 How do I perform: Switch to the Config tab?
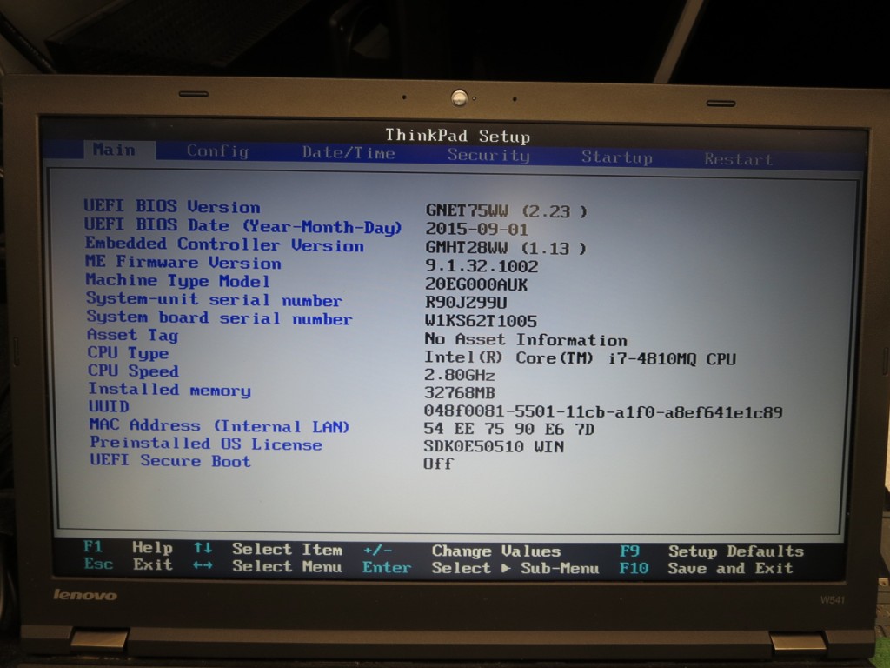217,151
